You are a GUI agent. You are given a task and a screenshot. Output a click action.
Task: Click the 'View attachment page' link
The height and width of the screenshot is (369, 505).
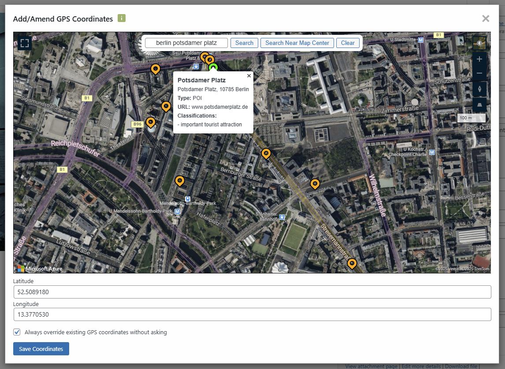click(x=372, y=365)
